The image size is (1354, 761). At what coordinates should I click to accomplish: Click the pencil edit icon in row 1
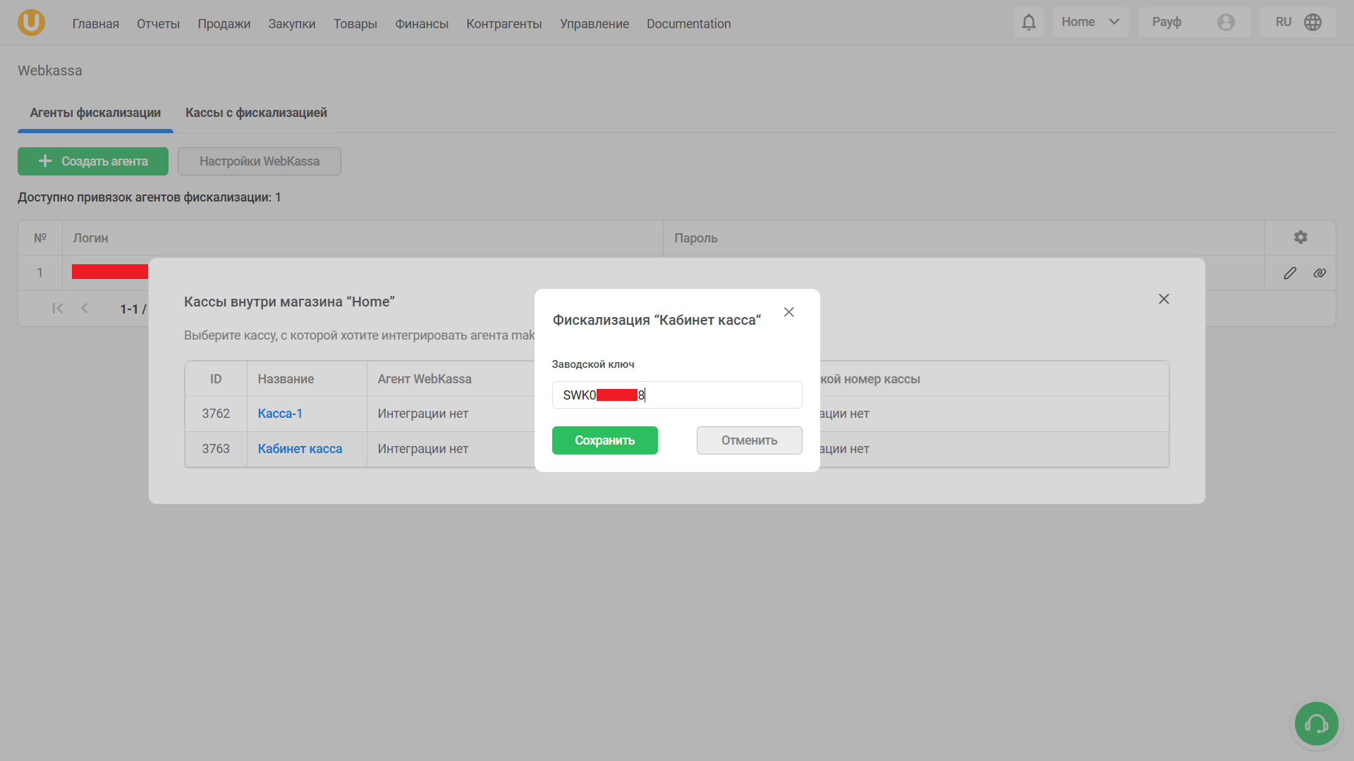coord(1290,273)
